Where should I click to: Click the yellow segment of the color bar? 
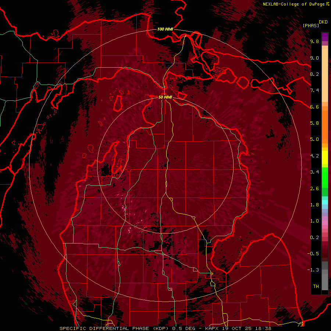click(x=325, y=157)
